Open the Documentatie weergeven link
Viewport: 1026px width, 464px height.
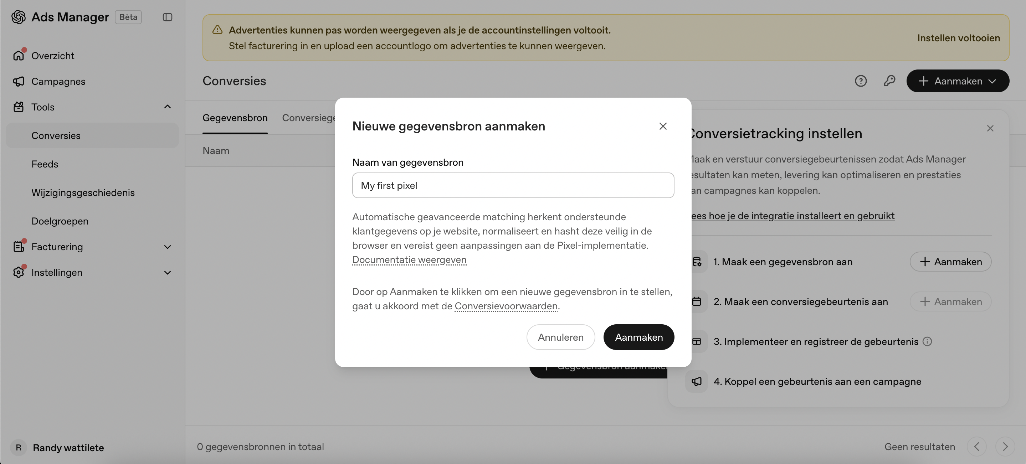(409, 260)
